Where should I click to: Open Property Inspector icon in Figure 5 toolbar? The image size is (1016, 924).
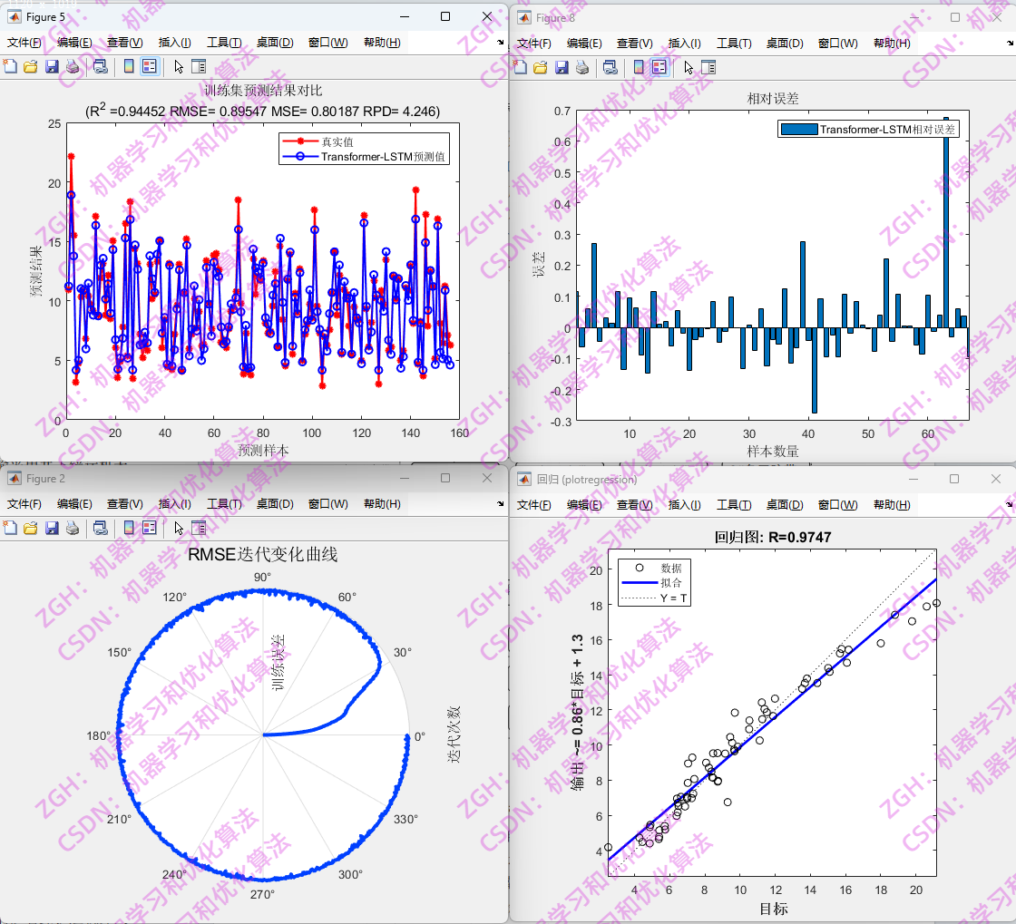click(x=199, y=66)
